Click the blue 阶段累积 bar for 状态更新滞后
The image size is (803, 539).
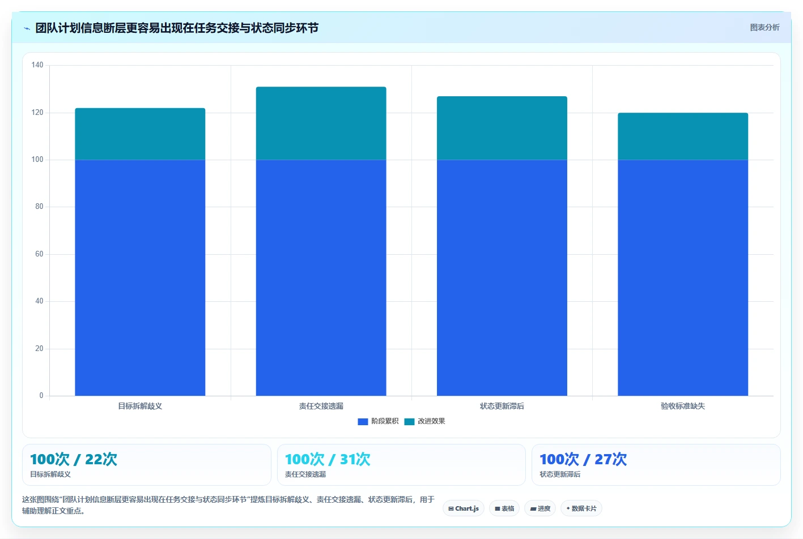pos(502,277)
